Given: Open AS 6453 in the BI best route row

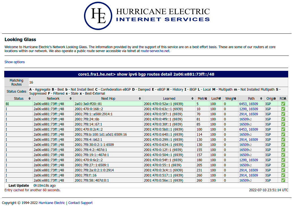Looking at the screenshot, I should pyautogui.click(x=243, y=104).
